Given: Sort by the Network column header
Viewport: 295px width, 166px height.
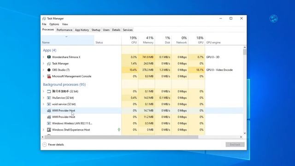Looking at the screenshot, I should [x=180, y=40].
